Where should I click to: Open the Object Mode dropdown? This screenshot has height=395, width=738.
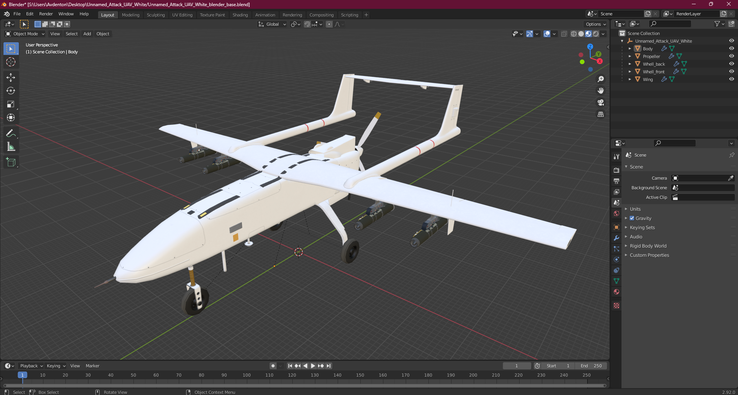coord(25,34)
